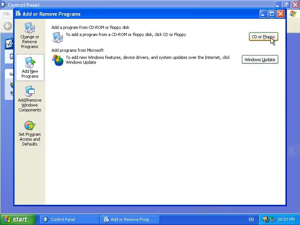Click Add or Remove Progr... taskbar button

tap(130, 219)
